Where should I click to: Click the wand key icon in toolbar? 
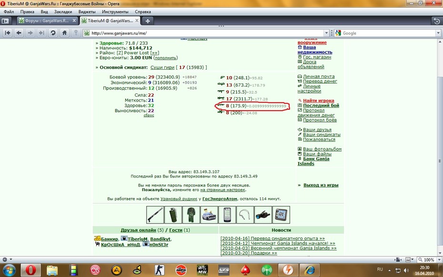76,33
